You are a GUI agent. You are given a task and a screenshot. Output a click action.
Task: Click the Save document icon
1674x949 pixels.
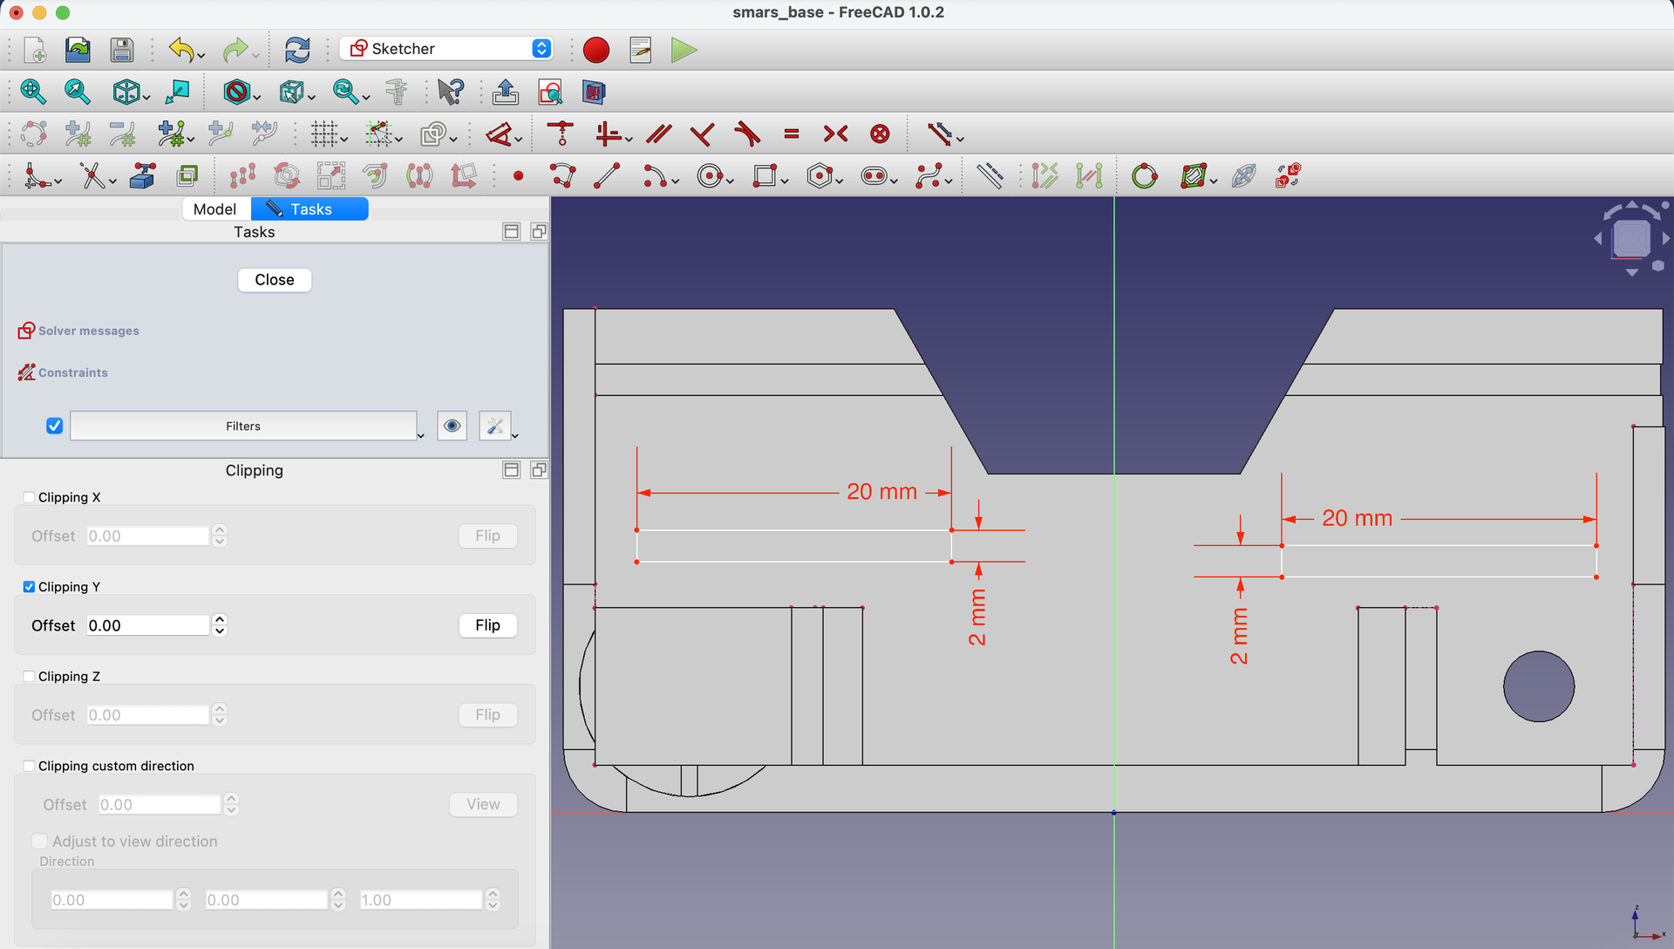pyautogui.click(x=122, y=50)
